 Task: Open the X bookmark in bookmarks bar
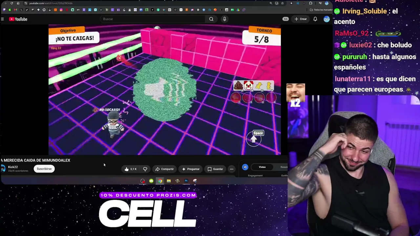tap(21, 10)
